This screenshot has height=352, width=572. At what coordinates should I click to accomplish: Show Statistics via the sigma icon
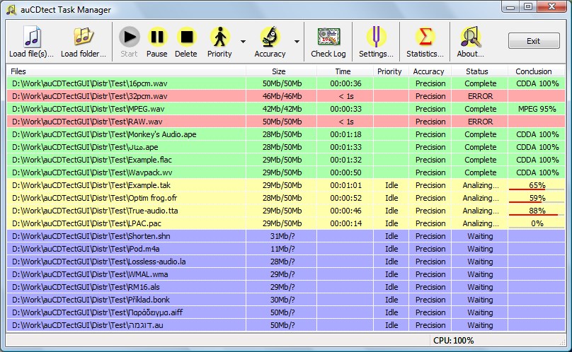point(425,37)
